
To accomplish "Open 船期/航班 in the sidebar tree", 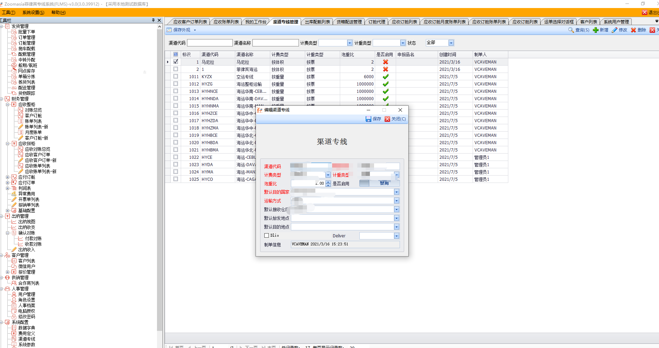I will click(28, 65).
